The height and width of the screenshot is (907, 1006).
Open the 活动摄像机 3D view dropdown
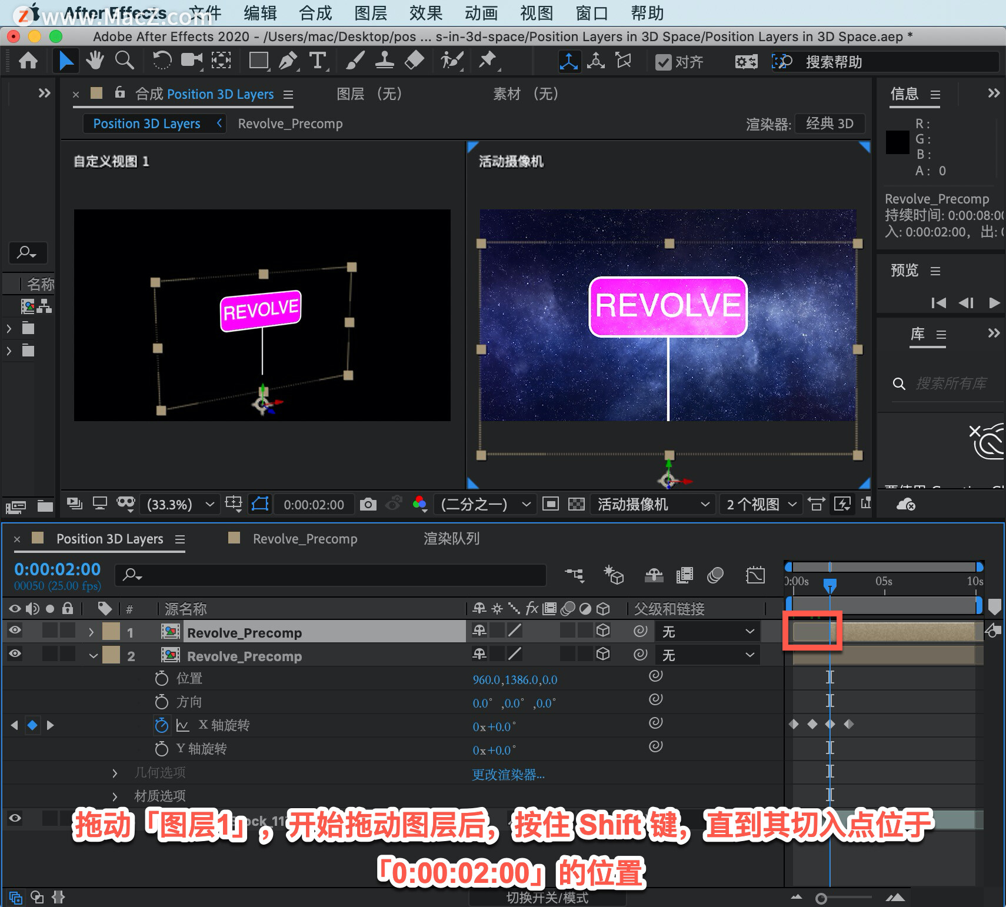[653, 504]
